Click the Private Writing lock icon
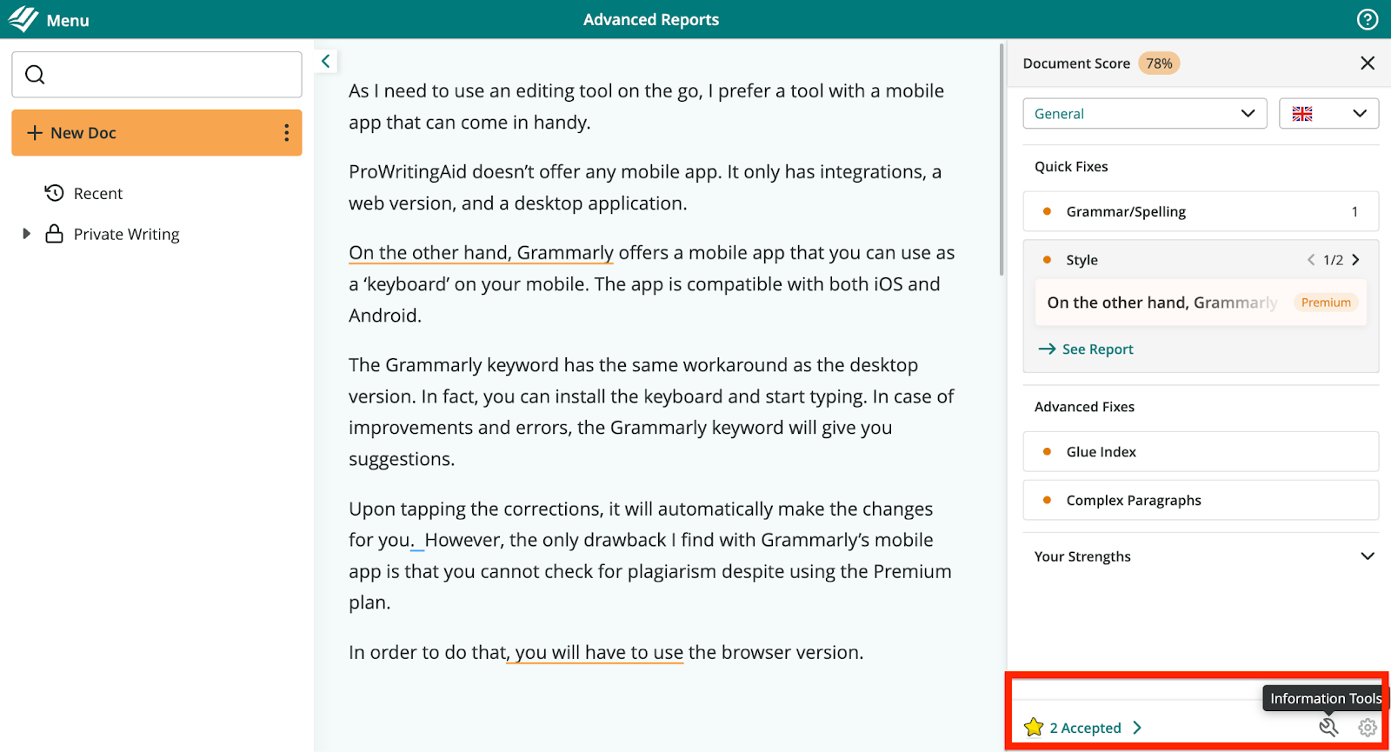1391x752 pixels. point(54,234)
